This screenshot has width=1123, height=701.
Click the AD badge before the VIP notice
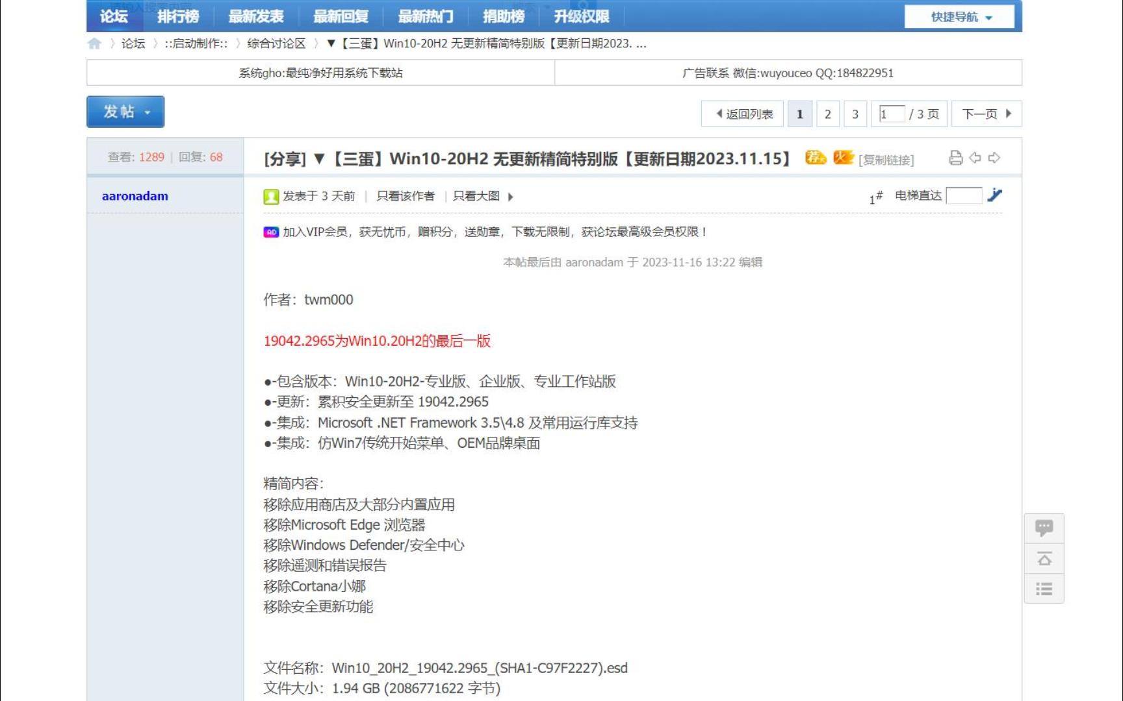coord(271,232)
